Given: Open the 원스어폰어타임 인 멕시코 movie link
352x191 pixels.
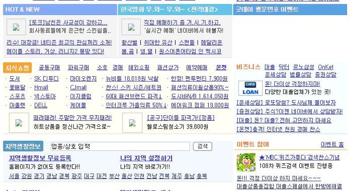Looking at the screenshot, I should [190, 51].
